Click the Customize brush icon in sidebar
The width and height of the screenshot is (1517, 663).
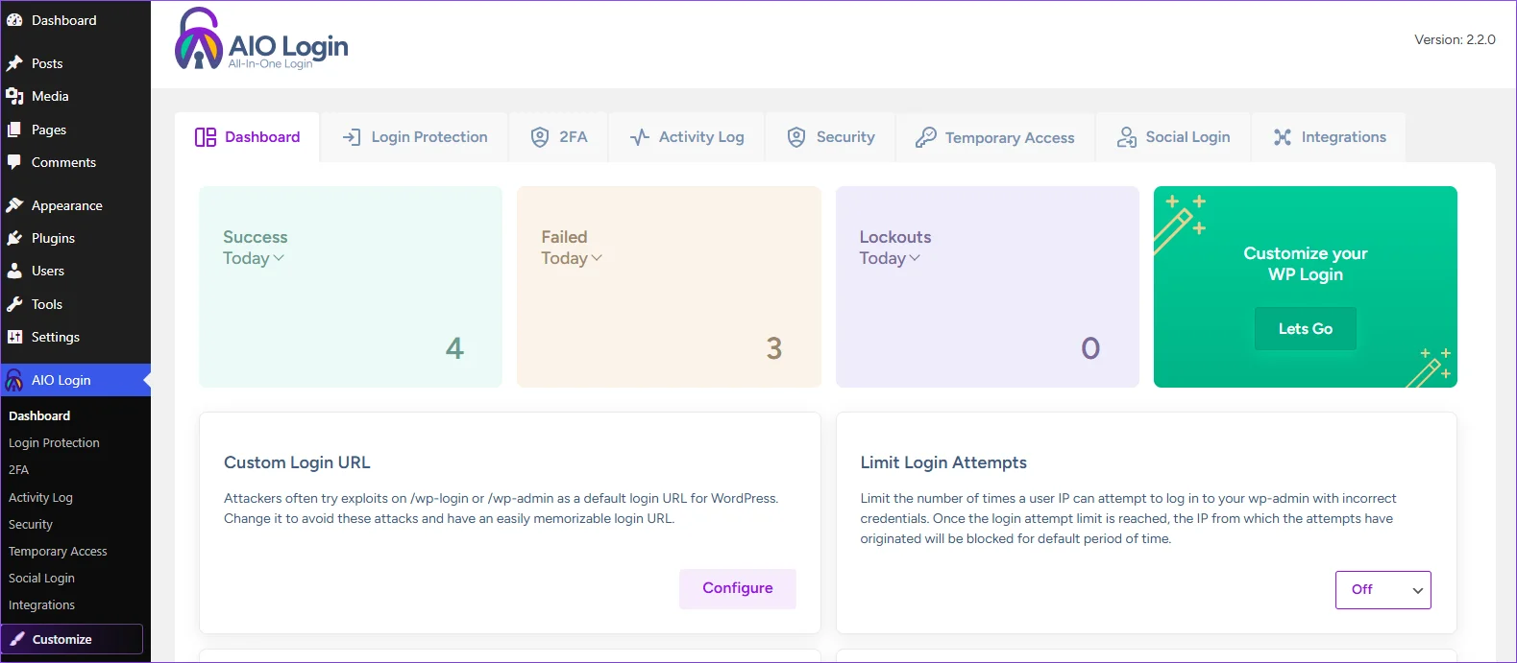17,639
